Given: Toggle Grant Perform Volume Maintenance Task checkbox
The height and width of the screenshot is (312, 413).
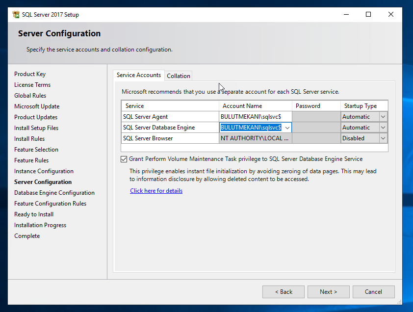Looking at the screenshot, I should (x=124, y=159).
